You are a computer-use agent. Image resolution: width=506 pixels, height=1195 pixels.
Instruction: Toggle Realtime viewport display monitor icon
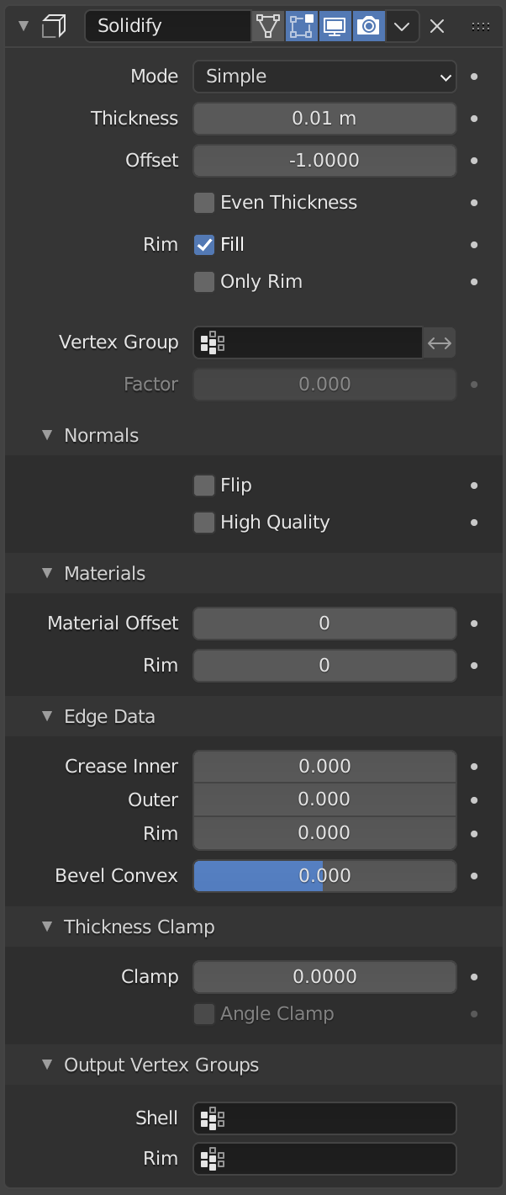[x=335, y=26]
